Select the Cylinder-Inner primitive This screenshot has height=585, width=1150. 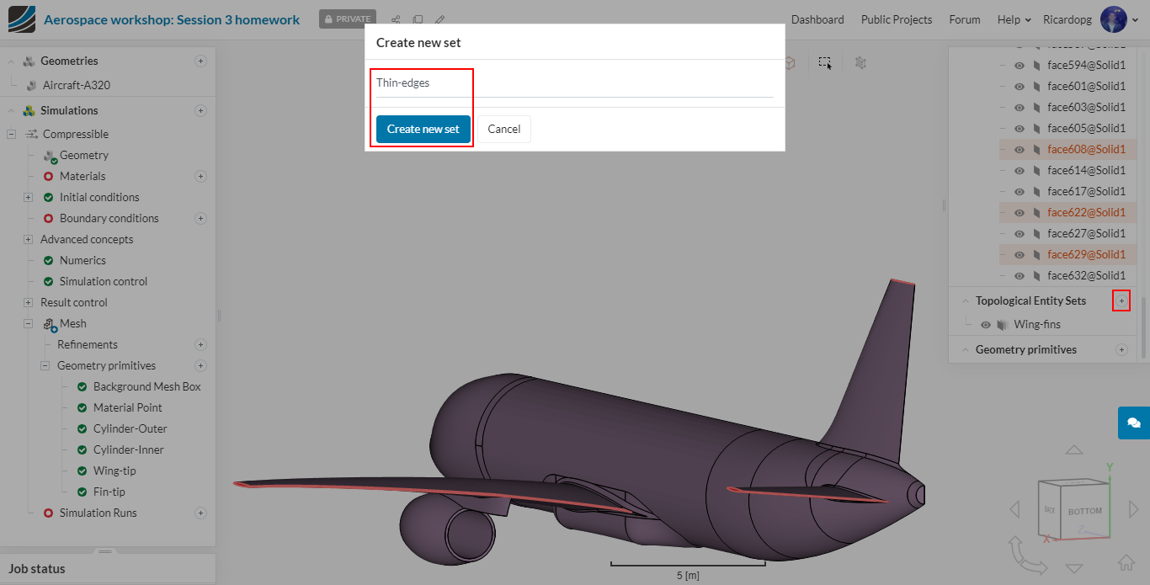click(x=129, y=449)
